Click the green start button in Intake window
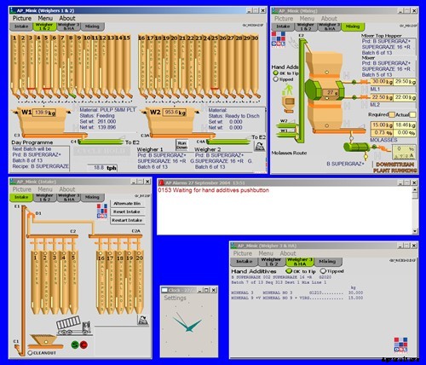The height and width of the screenshot is (365, 426). (75, 345)
